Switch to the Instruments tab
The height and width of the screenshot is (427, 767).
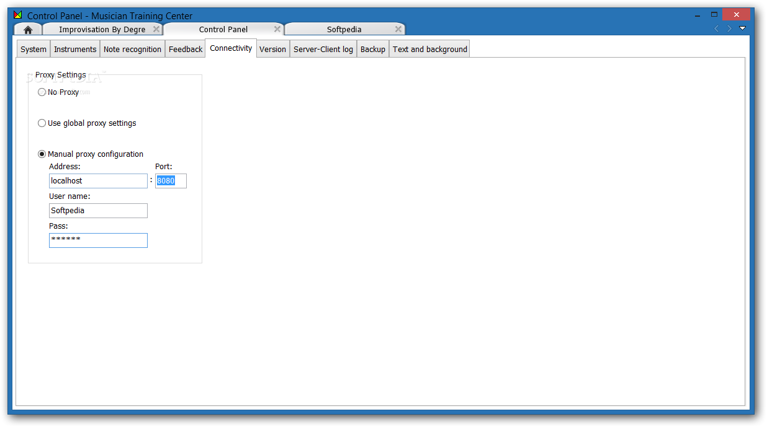point(75,50)
